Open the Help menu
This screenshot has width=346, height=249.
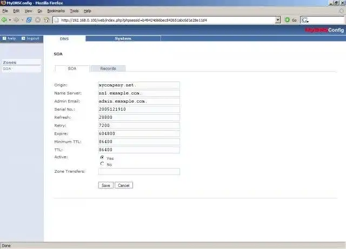pyautogui.click(x=88, y=11)
